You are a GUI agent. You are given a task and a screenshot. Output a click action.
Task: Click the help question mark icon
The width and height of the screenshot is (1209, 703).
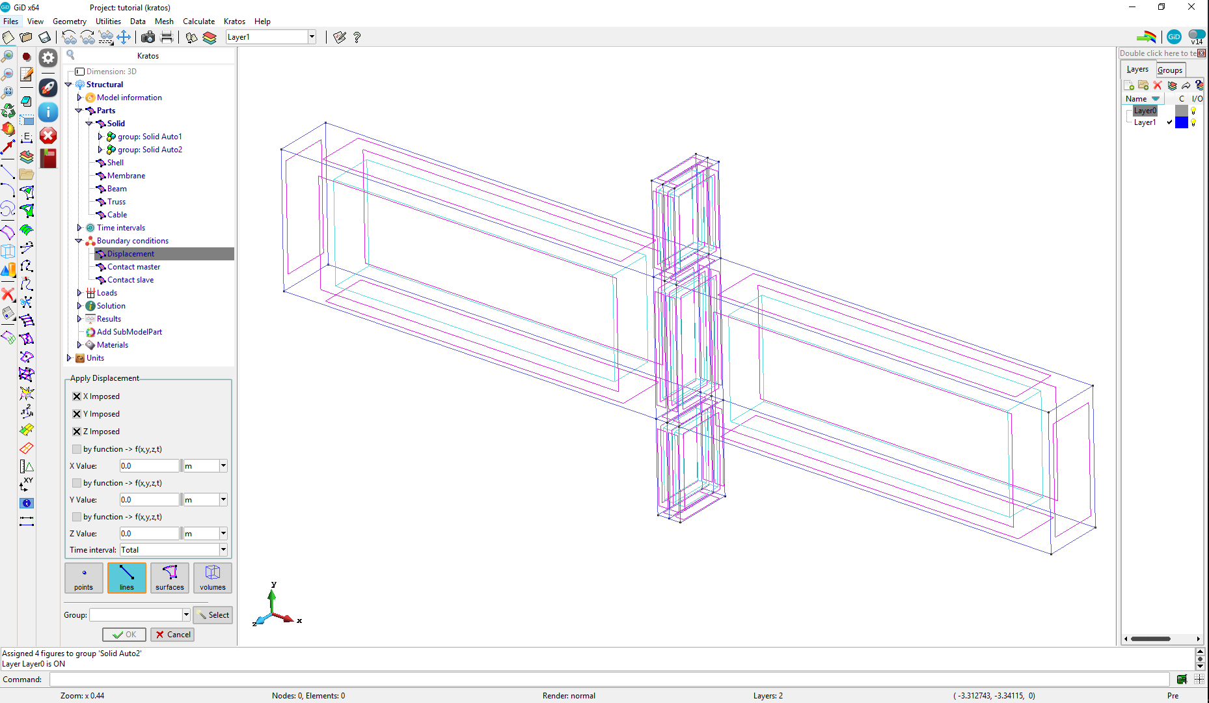point(357,37)
